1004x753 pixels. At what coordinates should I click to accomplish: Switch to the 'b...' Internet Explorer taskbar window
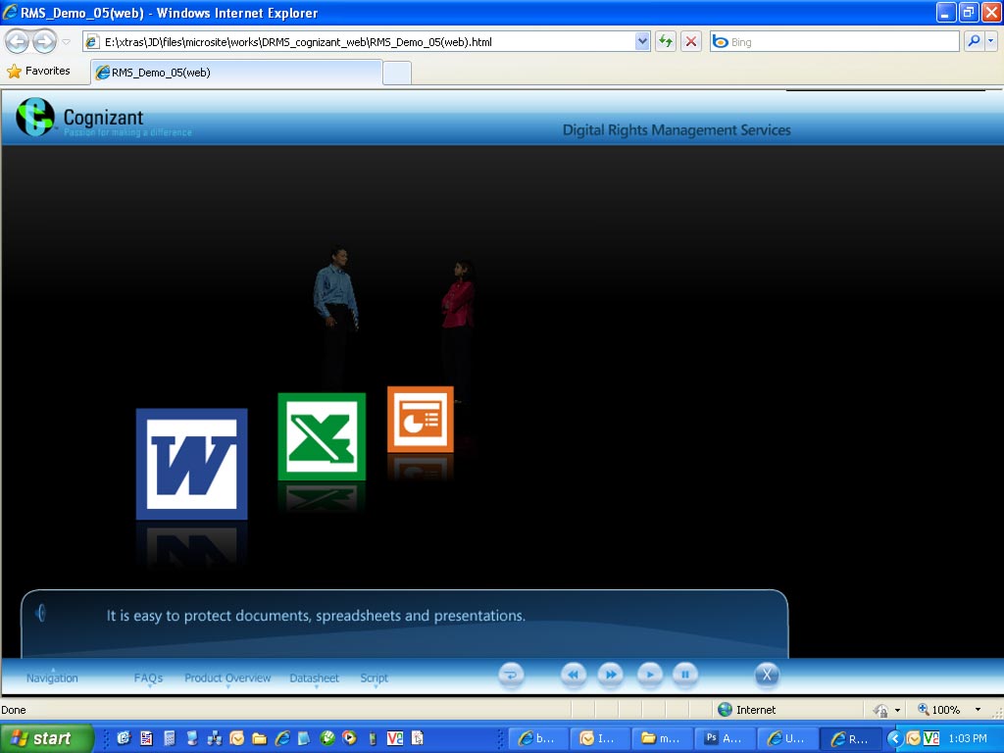536,738
